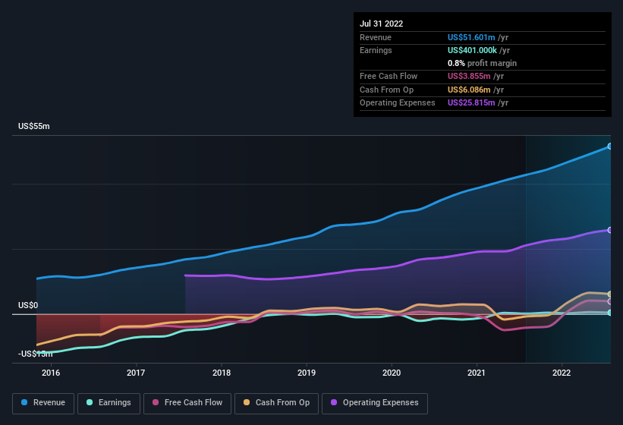Screen dimensions: 623x425
Task: Select the 2016 x-axis label
Action: pyautogui.click(x=51, y=373)
